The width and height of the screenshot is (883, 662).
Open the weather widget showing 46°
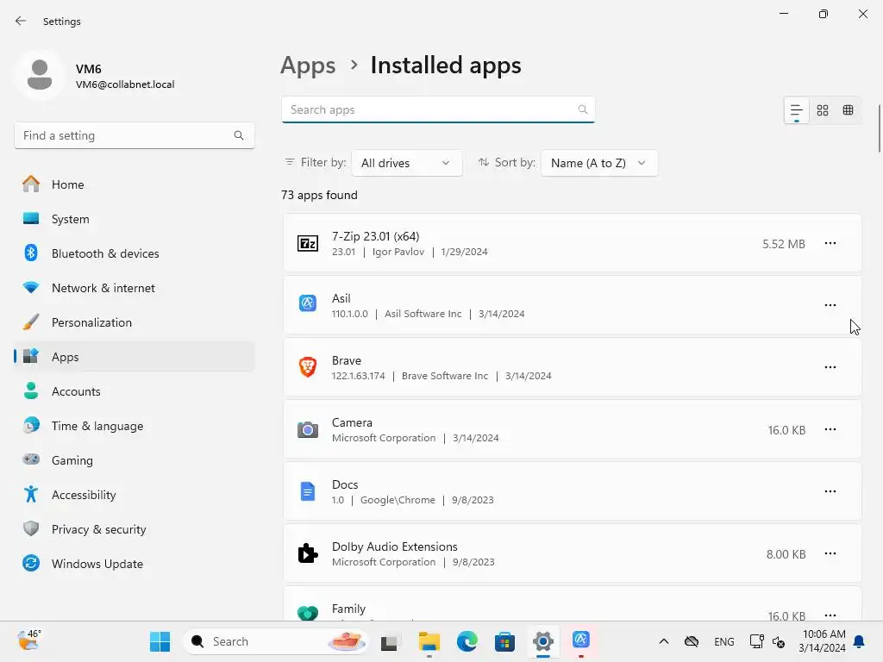[29, 640]
